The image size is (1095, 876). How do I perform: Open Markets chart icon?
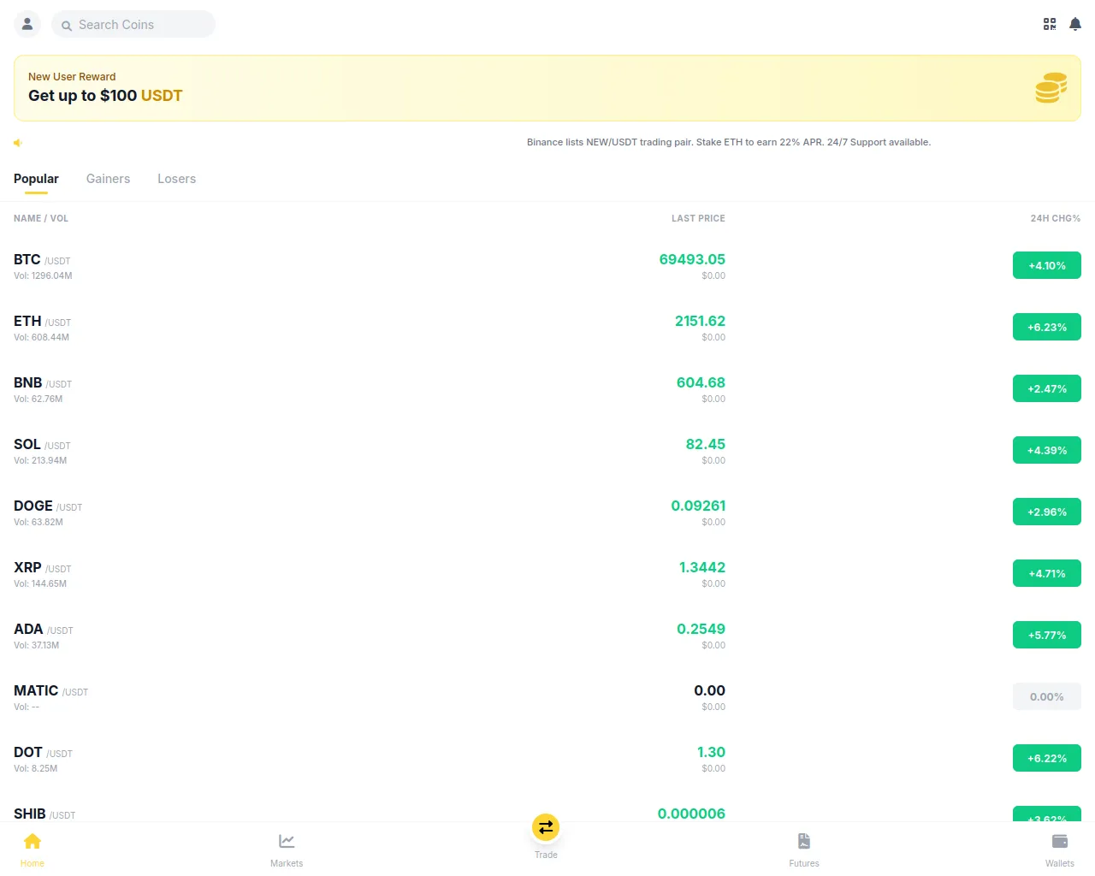click(x=287, y=841)
